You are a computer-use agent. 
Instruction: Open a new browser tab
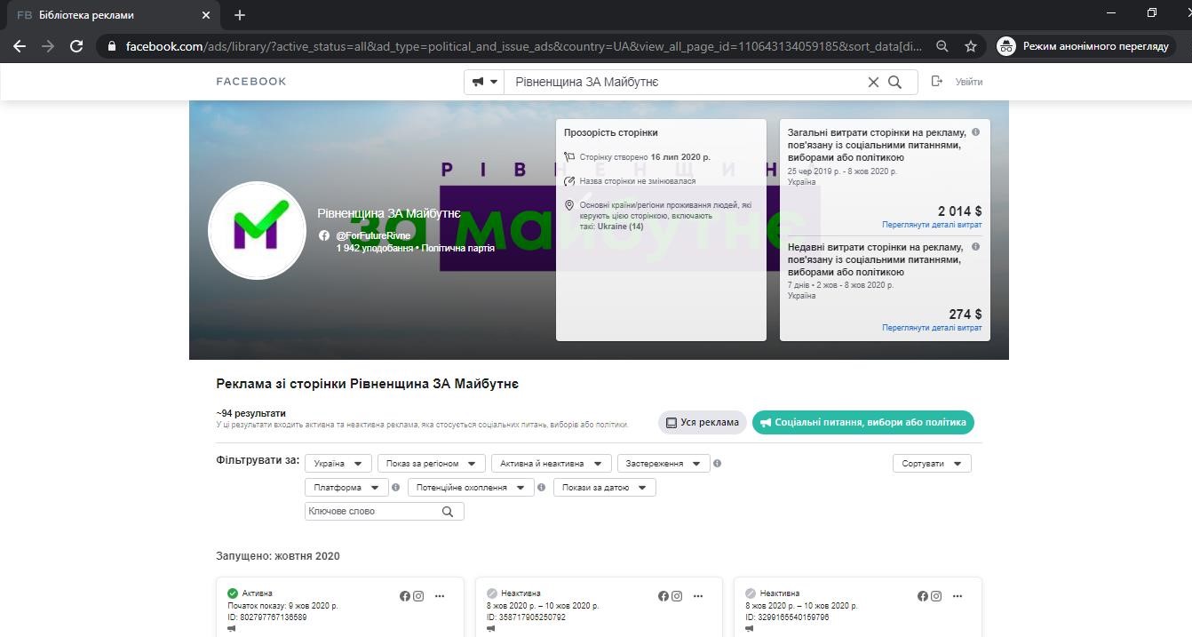(240, 15)
